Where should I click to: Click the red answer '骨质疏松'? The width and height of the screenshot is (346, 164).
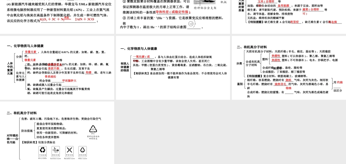click(51, 76)
